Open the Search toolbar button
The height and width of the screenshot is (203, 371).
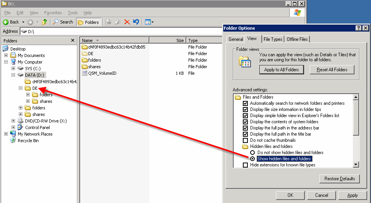(63, 22)
